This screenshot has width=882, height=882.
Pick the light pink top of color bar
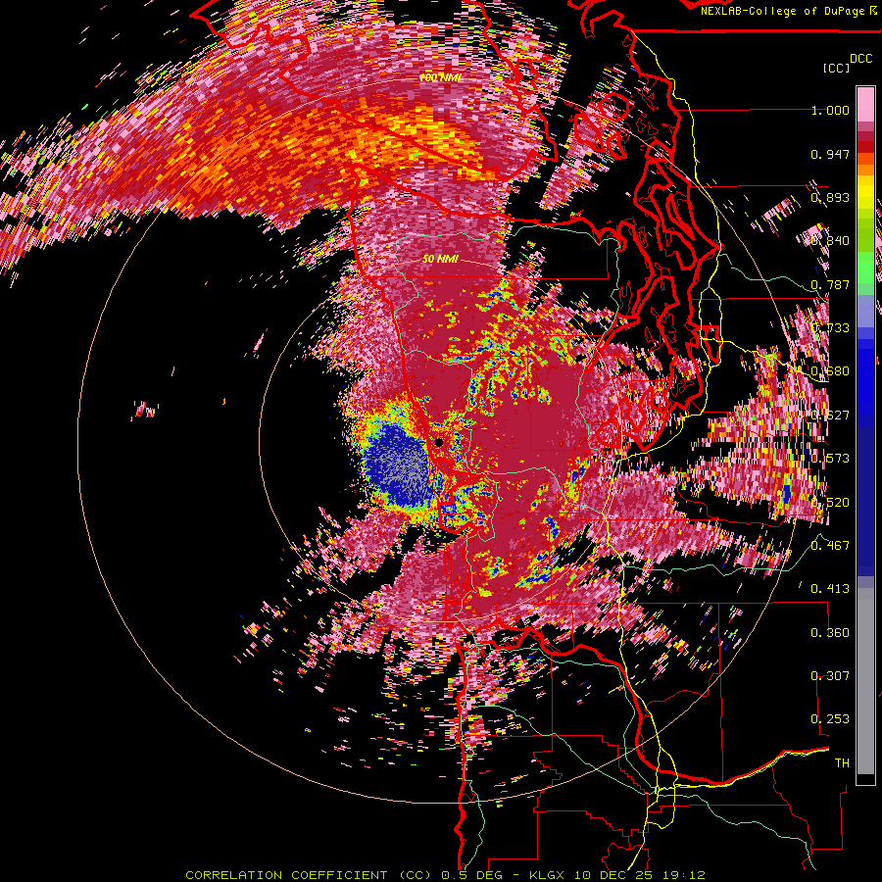coord(865,105)
